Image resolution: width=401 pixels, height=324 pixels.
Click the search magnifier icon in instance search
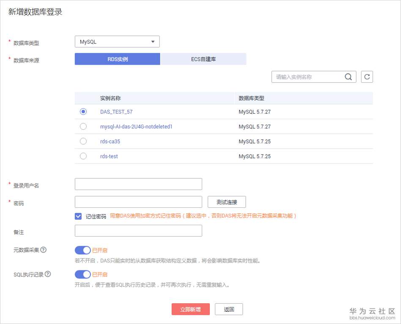(x=348, y=76)
